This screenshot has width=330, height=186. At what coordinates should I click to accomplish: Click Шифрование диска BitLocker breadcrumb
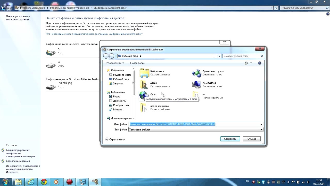110,8
